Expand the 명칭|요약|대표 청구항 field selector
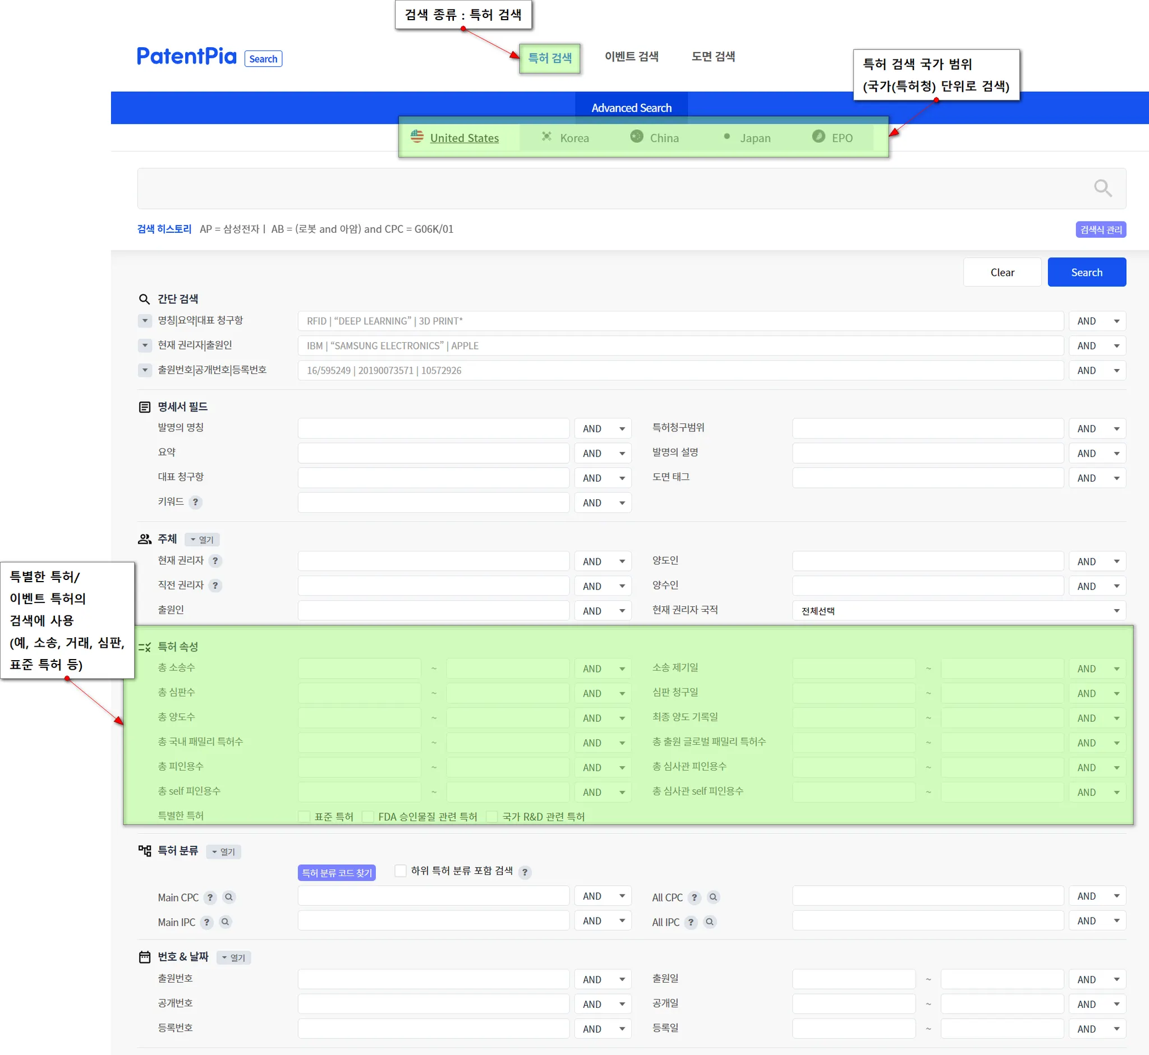The height and width of the screenshot is (1055, 1149). tap(145, 321)
